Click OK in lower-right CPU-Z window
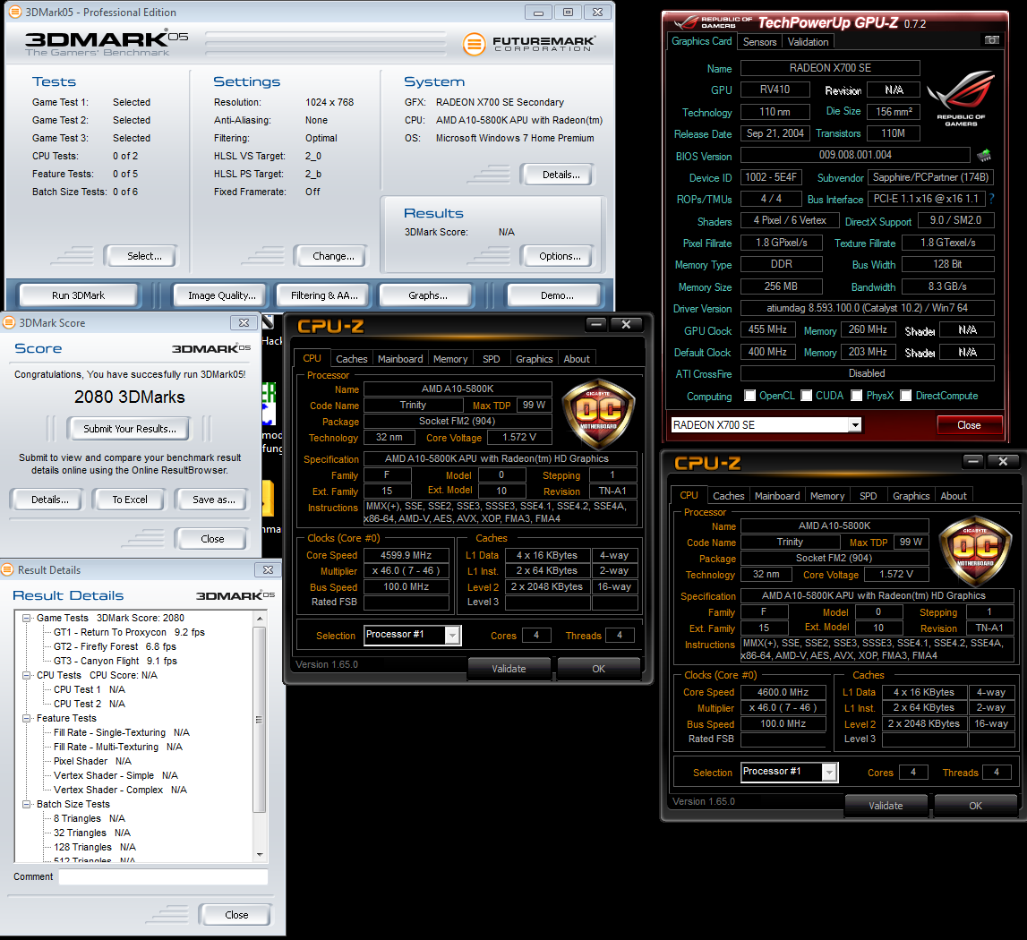The height and width of the screenshot is (940, 1027). 975,806
